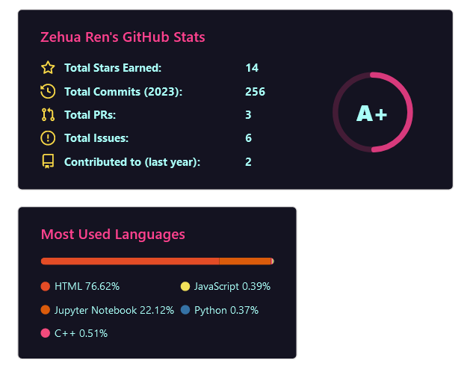Click the Most Used Languages heading
Screen dimensions: 476x372
(113, 234)
